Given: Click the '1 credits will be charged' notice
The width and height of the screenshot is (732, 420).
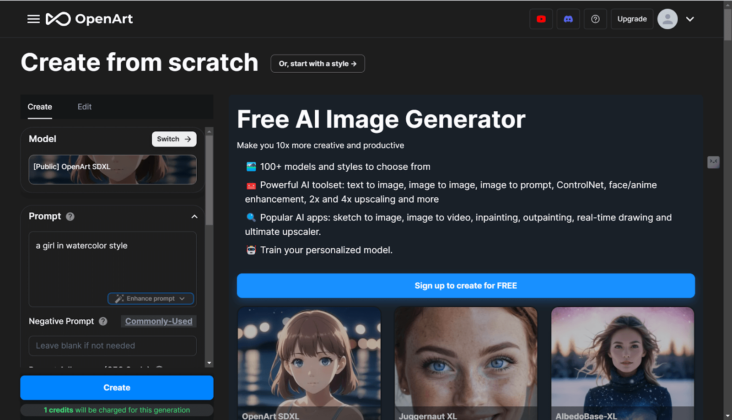Looking at the screenshot, I should point(117,410).
